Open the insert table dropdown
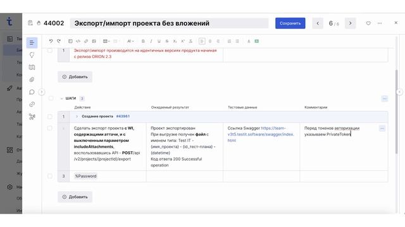 pos(106,41)
